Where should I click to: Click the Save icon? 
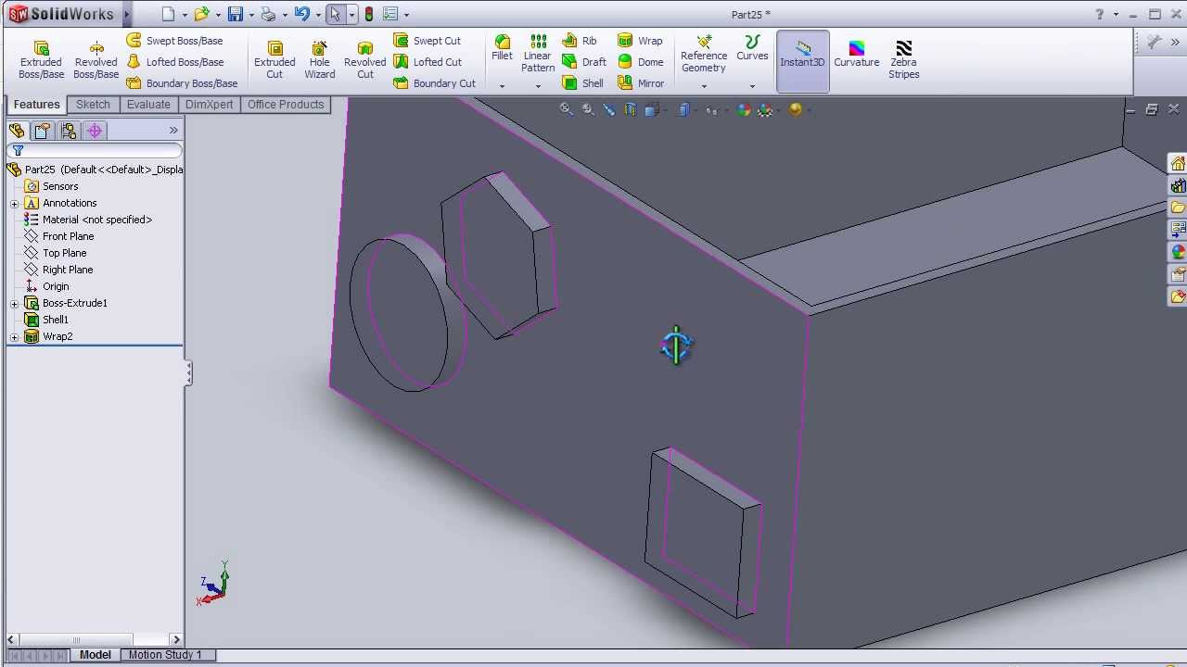pyautogui.click(x=236, y=14)
